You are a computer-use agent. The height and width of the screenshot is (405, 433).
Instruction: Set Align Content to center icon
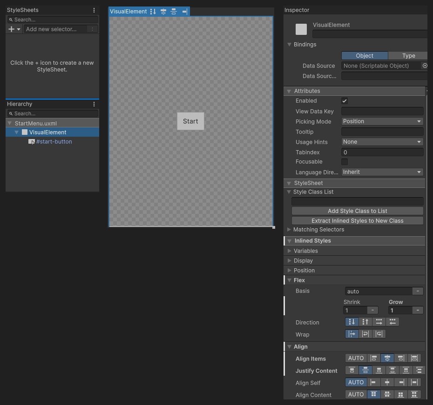[x=387, y=394]
